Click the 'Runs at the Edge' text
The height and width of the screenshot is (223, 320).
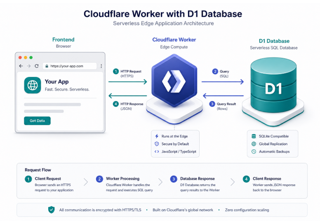click(175, 136)
